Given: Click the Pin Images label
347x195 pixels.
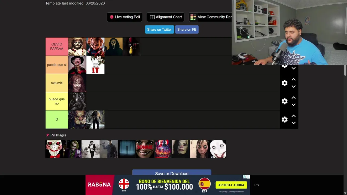Looking at the screenshot, I should 58,135.
